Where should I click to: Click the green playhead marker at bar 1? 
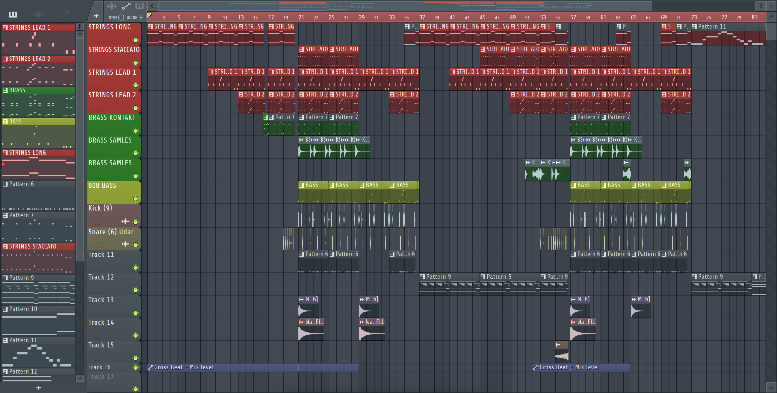point(150,15)
